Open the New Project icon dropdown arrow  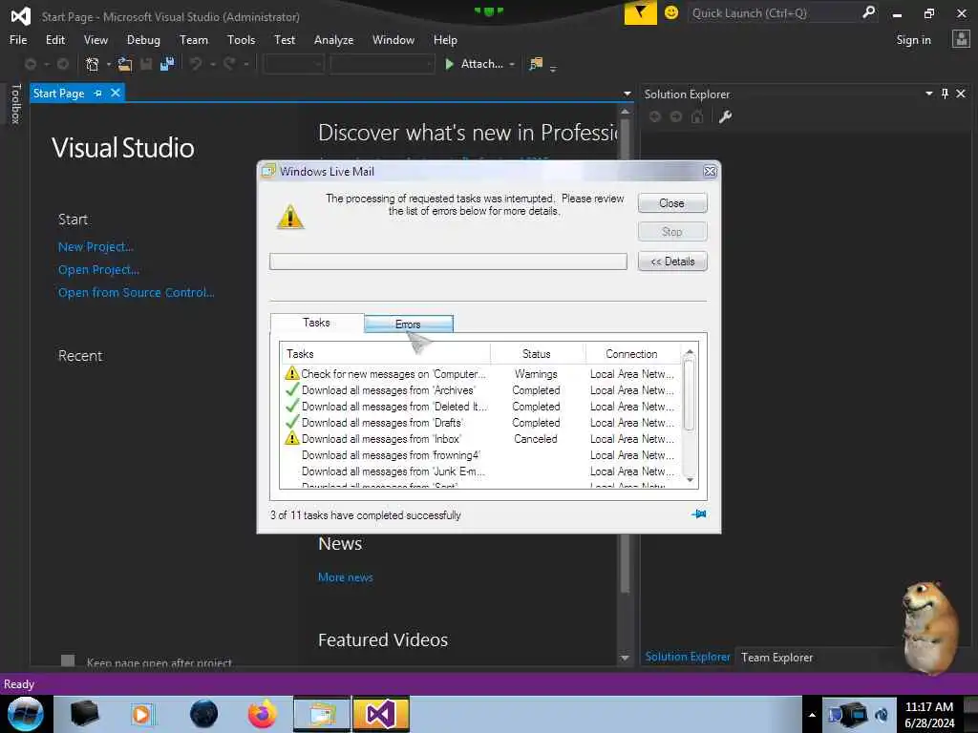(109, 64)
